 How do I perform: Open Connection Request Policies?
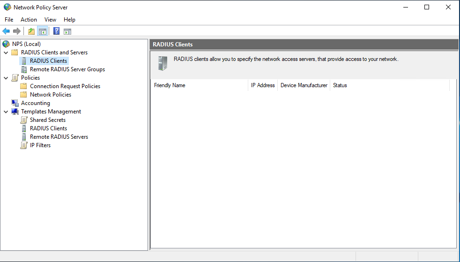(65, 86)
